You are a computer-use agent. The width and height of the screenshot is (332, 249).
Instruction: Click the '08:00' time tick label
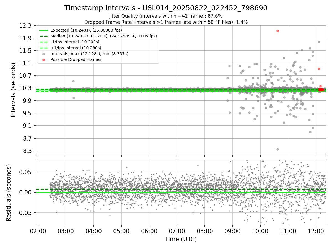tap(205, 231)
